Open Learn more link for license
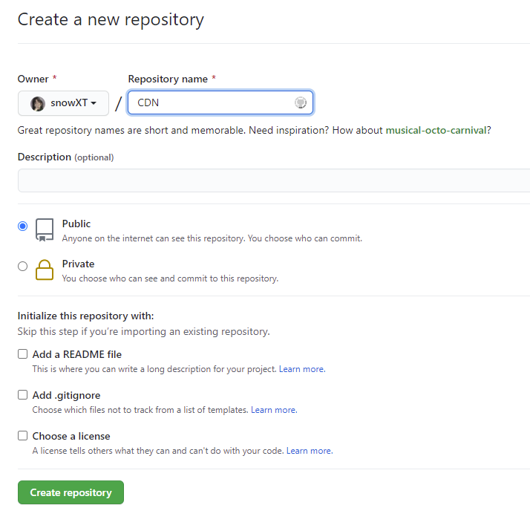Viewport: 530px width, 528px height. tap(309, 451)
